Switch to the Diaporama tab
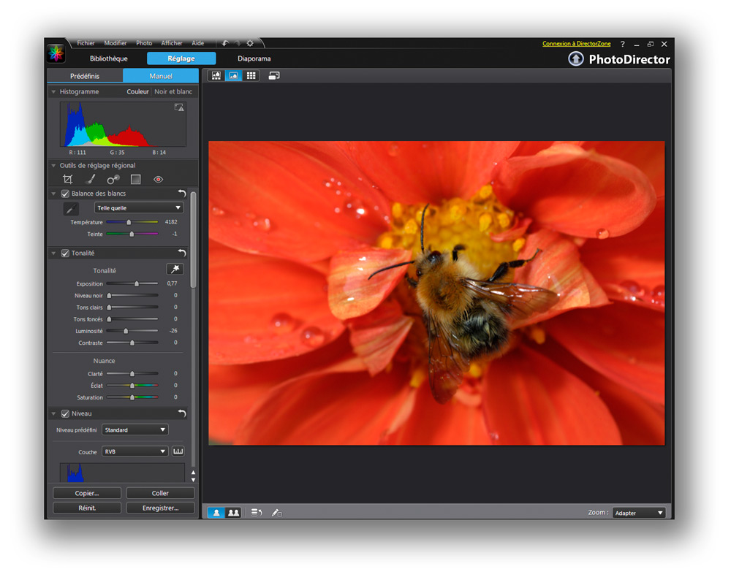The height and width of the screenshot is (569, 731). point(254,58)
